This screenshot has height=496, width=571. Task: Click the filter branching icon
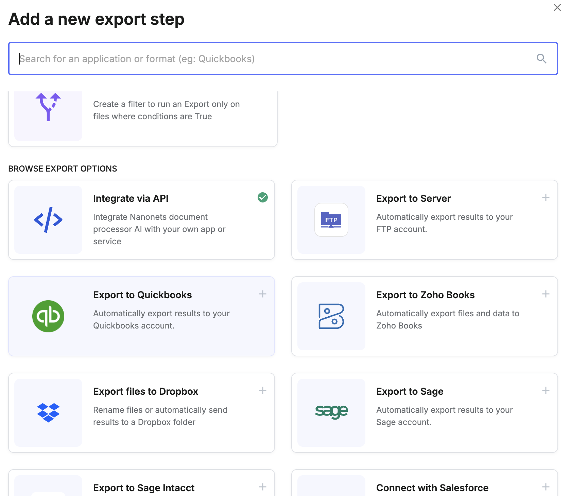(48, 108)
